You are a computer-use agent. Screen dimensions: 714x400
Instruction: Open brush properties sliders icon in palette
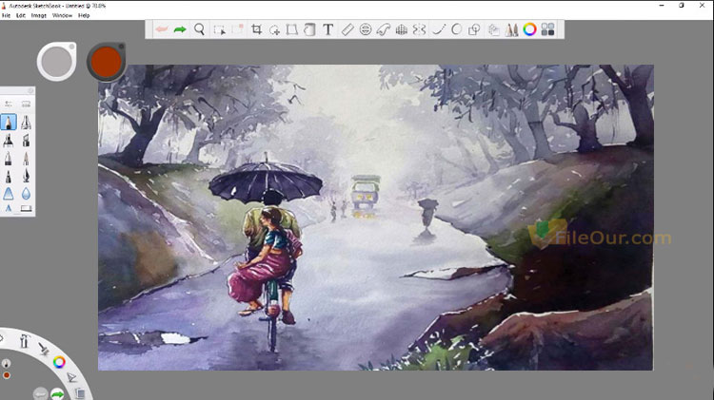tap(9, 105)
